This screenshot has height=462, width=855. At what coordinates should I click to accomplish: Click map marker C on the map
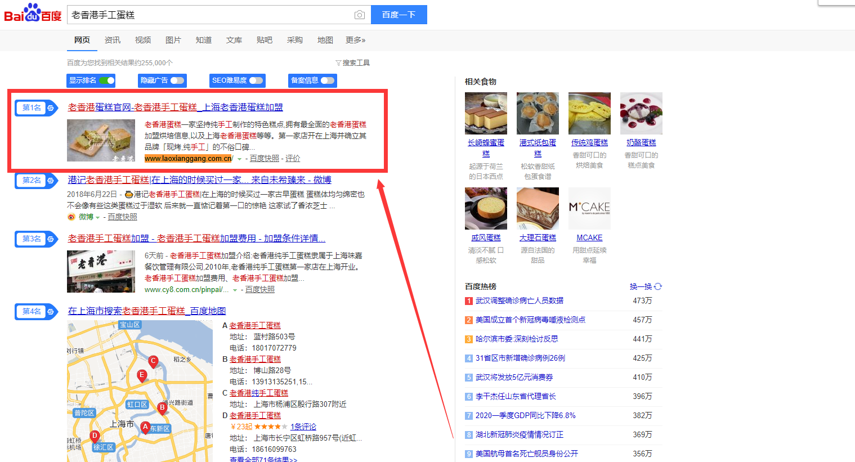coord(153,362)
